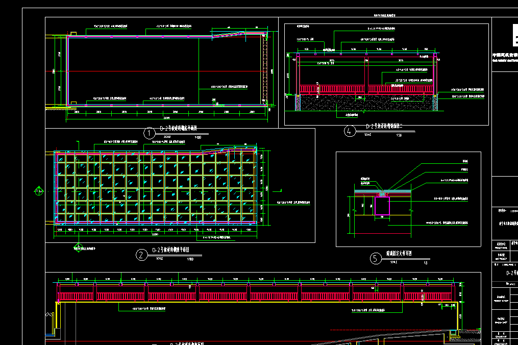Image resolution: width=518 pixels, height=345 pixels.
Task: Select the 1:50 scale value under drawing 4
Action: (x=399, y=135)
